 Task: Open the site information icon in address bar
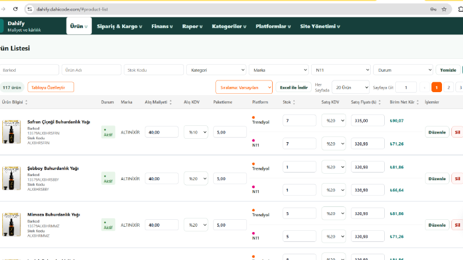point(30,9)
